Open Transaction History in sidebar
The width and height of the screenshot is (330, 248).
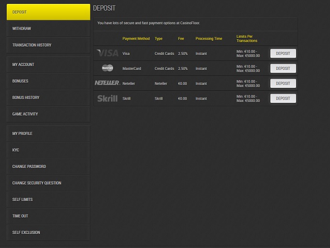click(48, 45)
